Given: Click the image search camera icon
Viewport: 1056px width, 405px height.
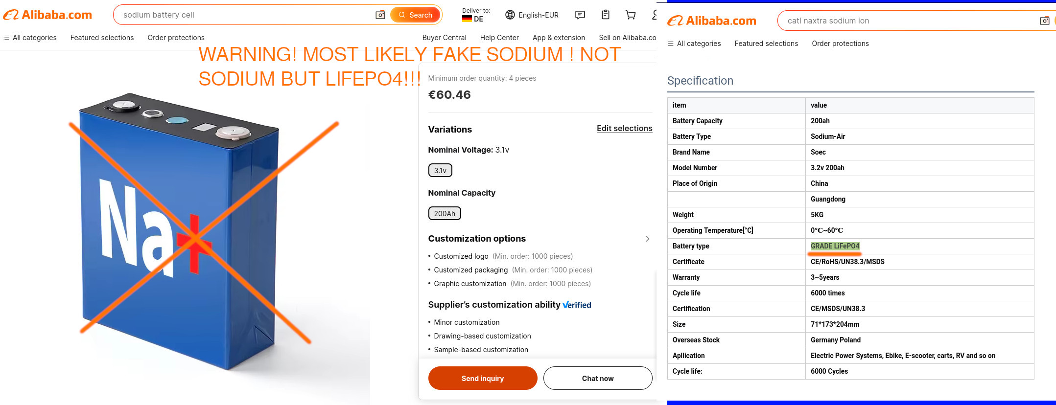Looking at the screenshot, I should [x=380, y=15].
